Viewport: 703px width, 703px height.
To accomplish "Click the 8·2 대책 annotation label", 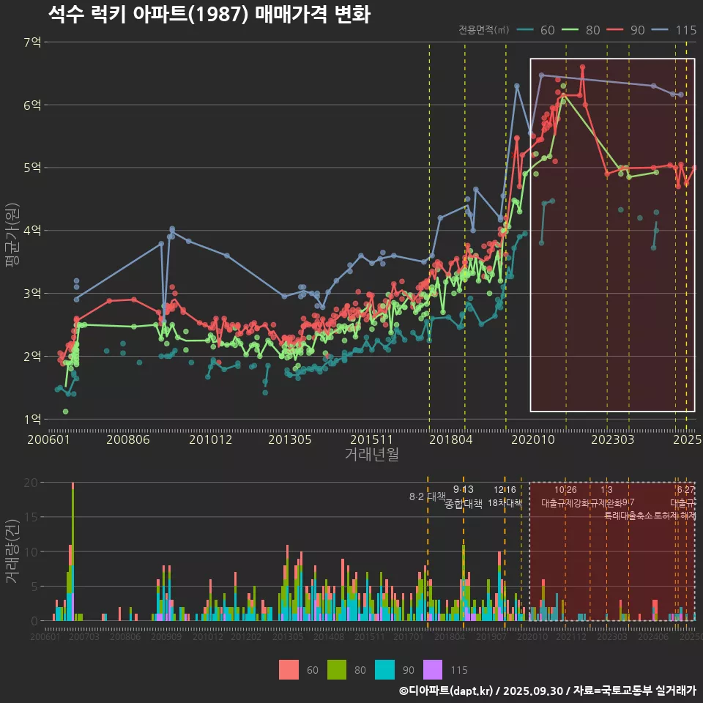I will point(427,496).
